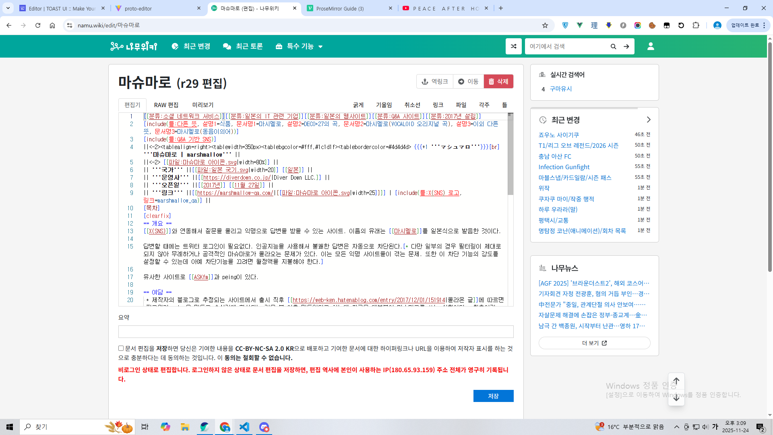
Task: Click the Namuwiki logo
Action: (134, 46)
